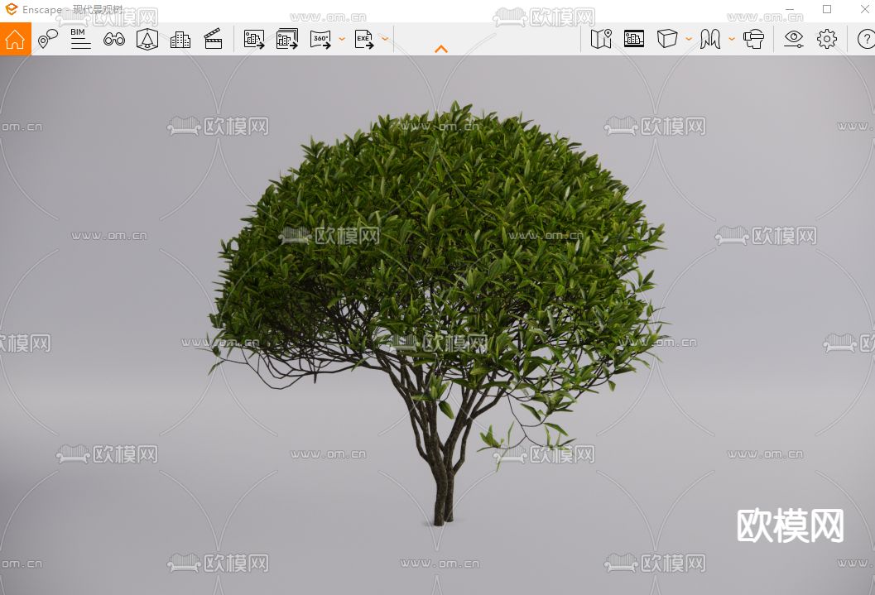Open the projection cube dropdown arrow
Screen dimensions: 875x595
(689, 39)
